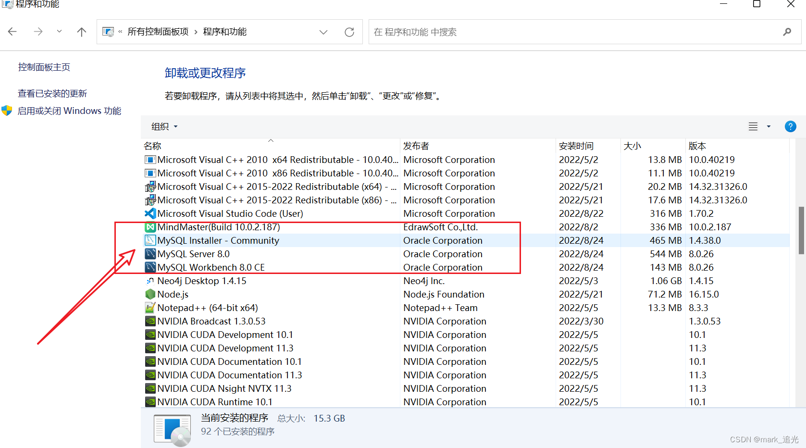Click the NVIDIA CUDA Documentation 11.3 icon
Screen dimensions: 806x448
(150, 375)
